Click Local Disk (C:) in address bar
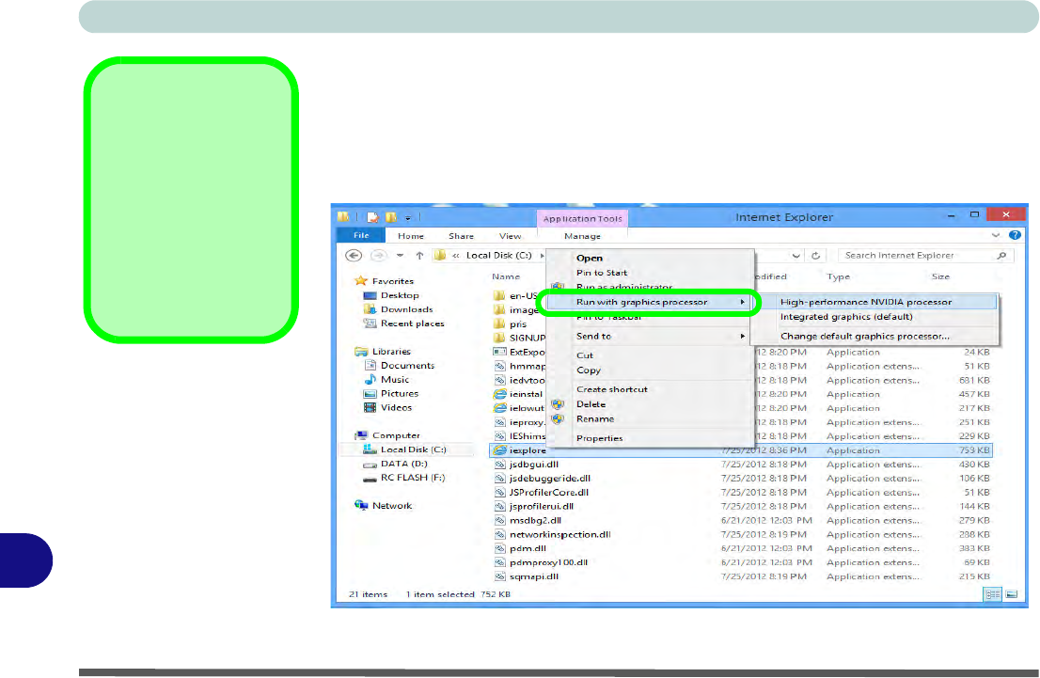This screenshot has width=1040, height=678. point(498,256)
